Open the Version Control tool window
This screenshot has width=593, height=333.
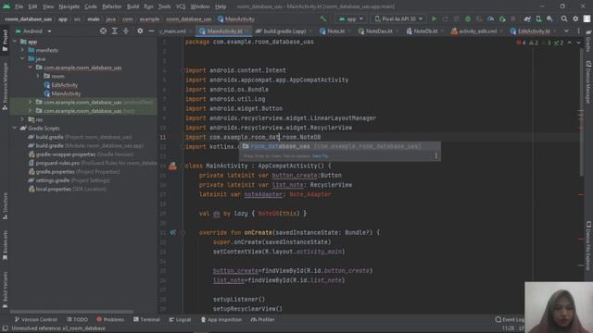pos(35,319)
